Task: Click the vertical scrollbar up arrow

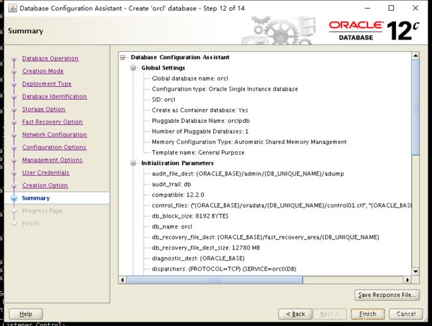Action: point(415,56)
